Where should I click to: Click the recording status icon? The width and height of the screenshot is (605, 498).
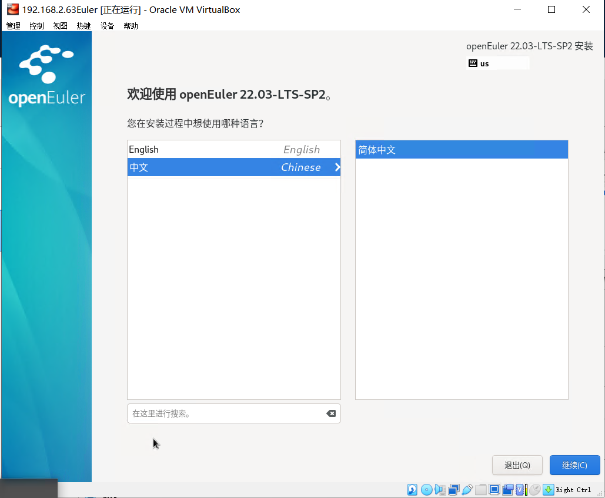pos(508,490)
